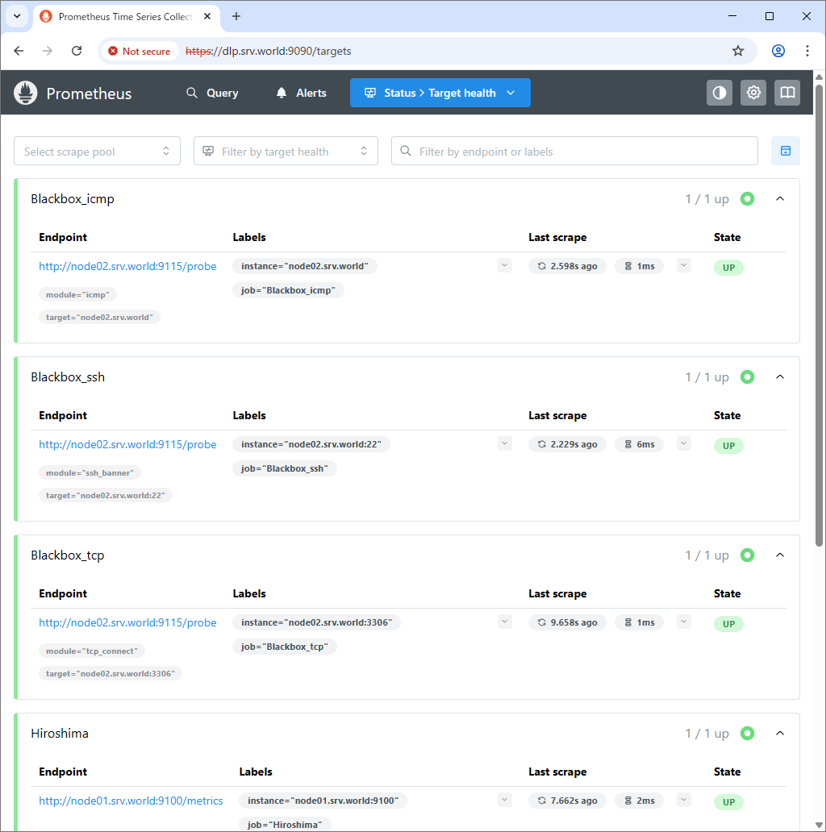Expand labels for the Blackbox_ssh target

tap(505, 443)
